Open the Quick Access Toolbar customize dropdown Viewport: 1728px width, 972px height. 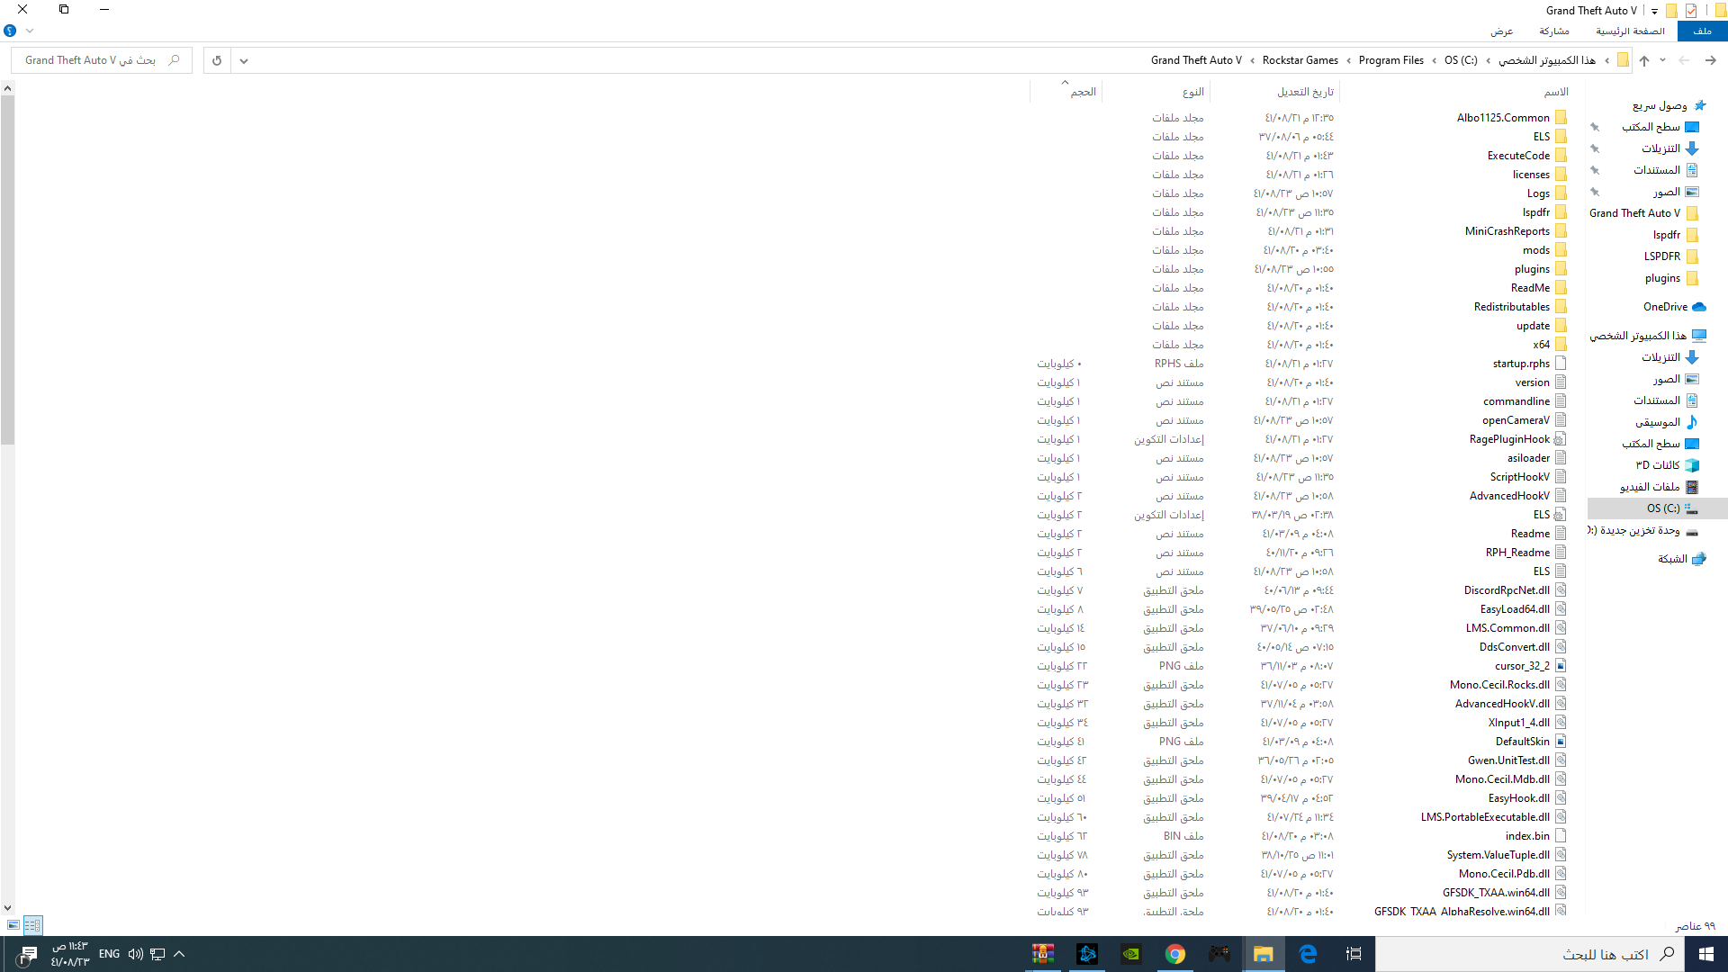(1654, 11)
